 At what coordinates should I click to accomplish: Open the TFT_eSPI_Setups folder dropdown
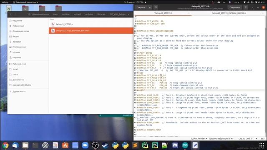pos(119,14)
